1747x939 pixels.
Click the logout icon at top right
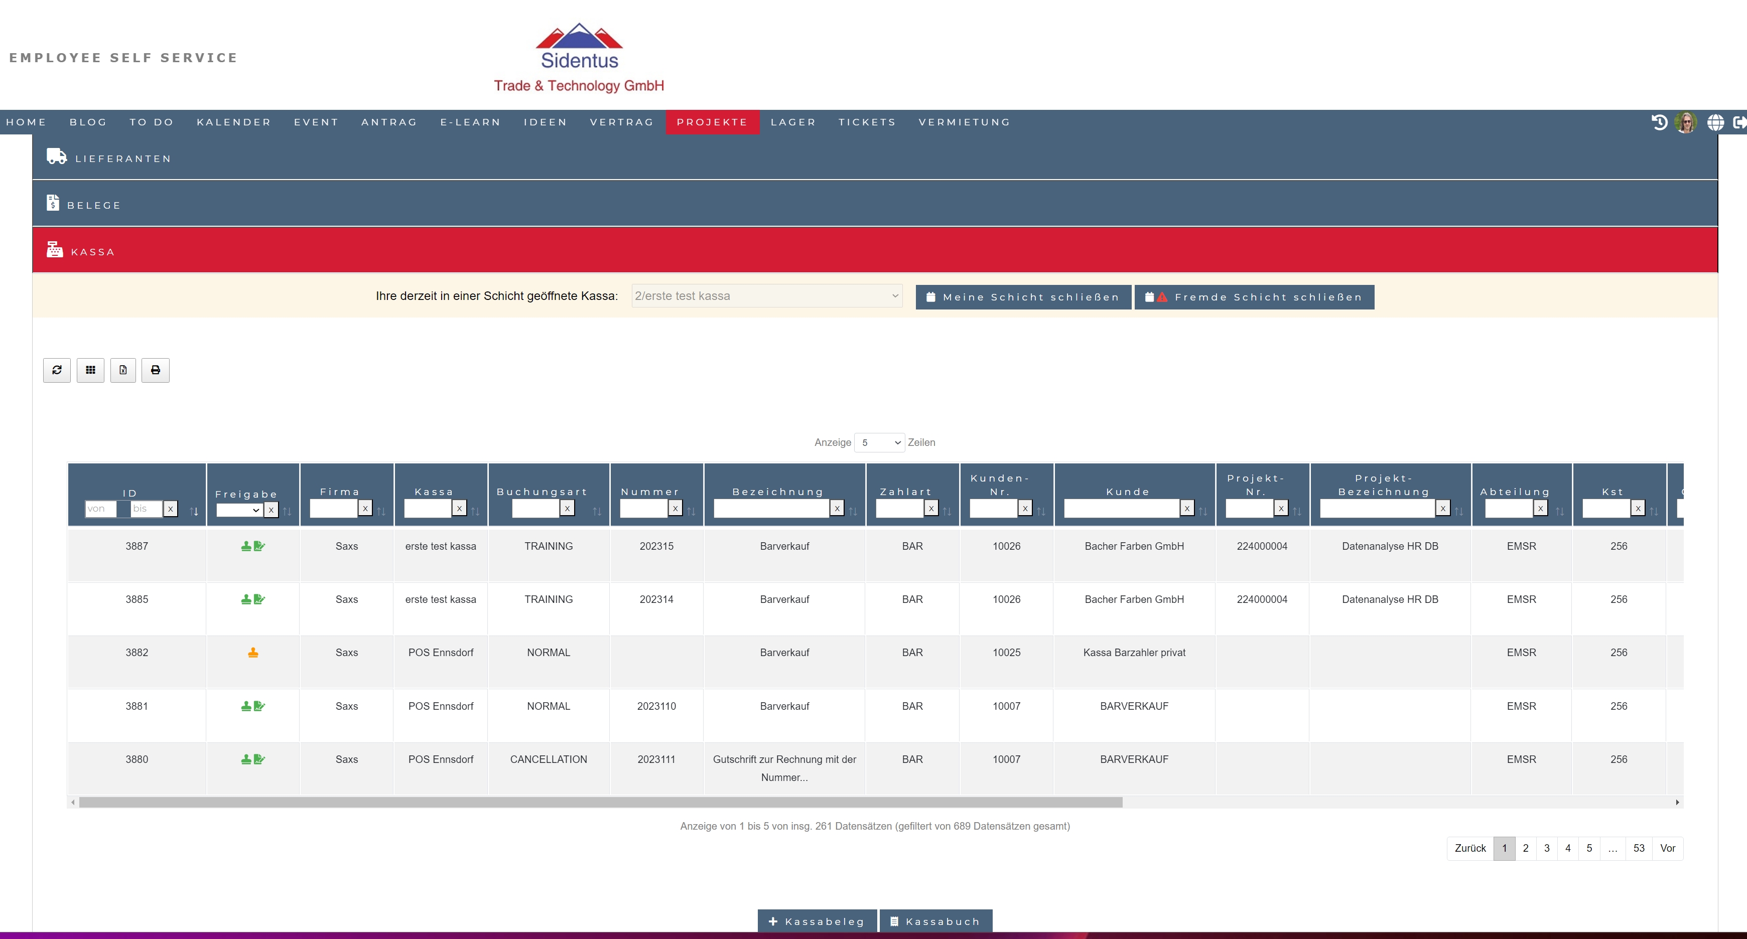[x=1739, y=122]
